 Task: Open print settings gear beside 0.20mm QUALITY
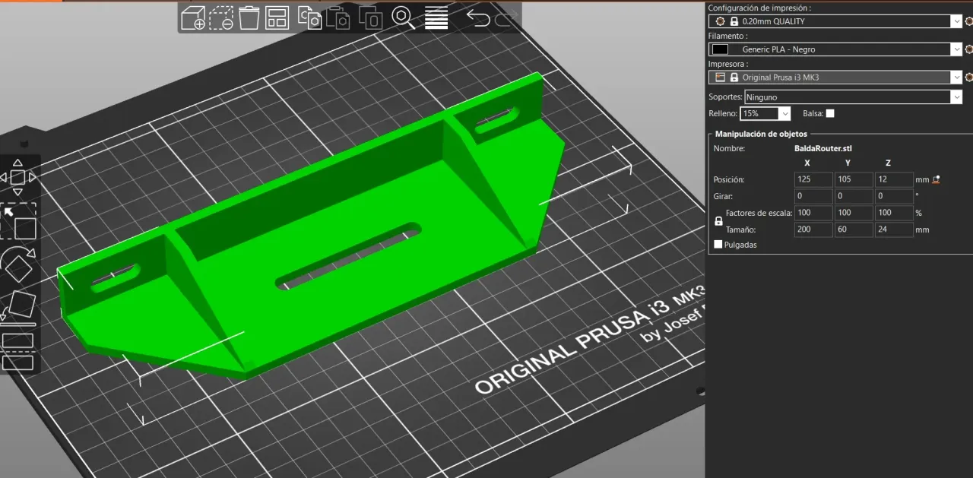click(968, 21)
